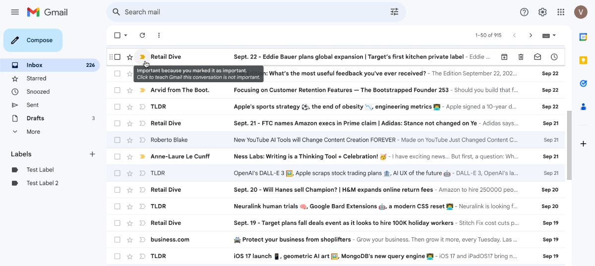Archive the hovered Retail Dive email
Image resolution: width=595 pixels, height=266 pixels.
(504, 57)
